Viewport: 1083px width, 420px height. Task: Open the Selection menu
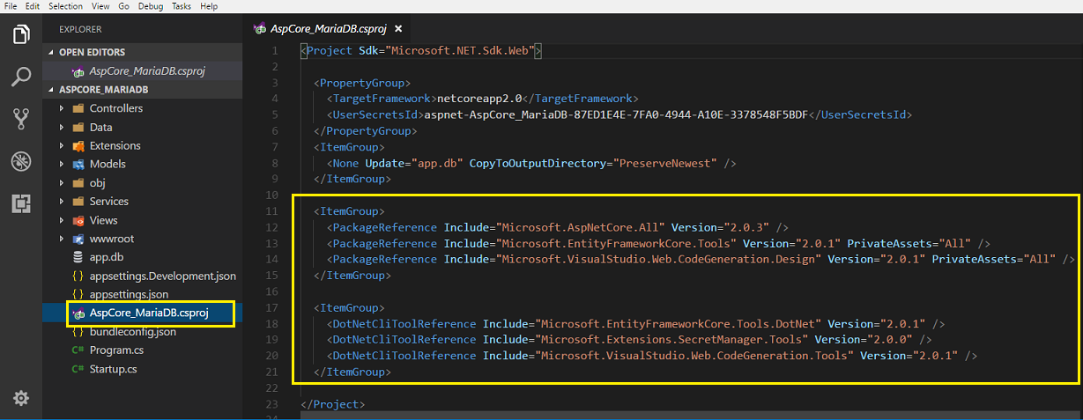click(x=65, y=5)
